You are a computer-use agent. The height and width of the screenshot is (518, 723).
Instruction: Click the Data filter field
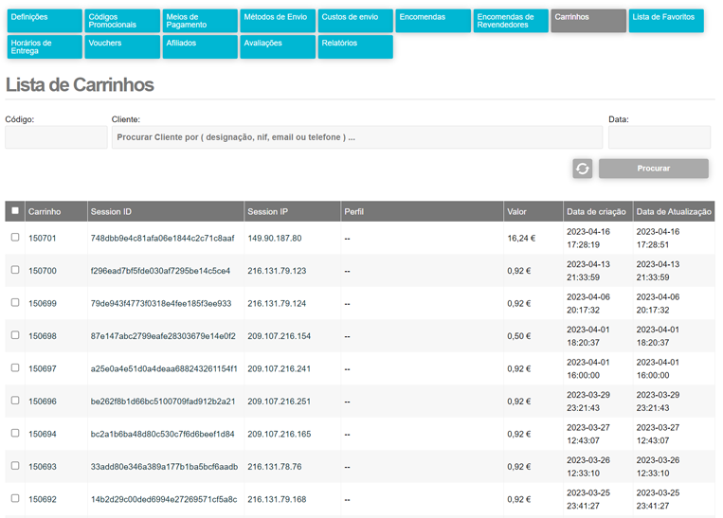(x=659, y=137)
